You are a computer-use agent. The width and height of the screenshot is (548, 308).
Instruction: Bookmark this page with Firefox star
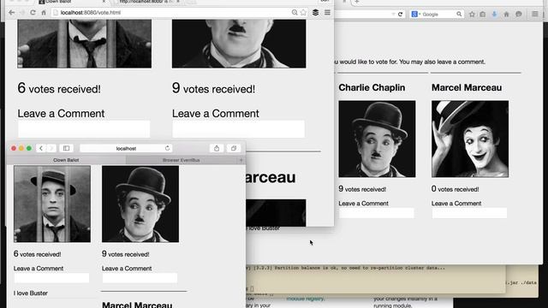click(x=472, y=15)
